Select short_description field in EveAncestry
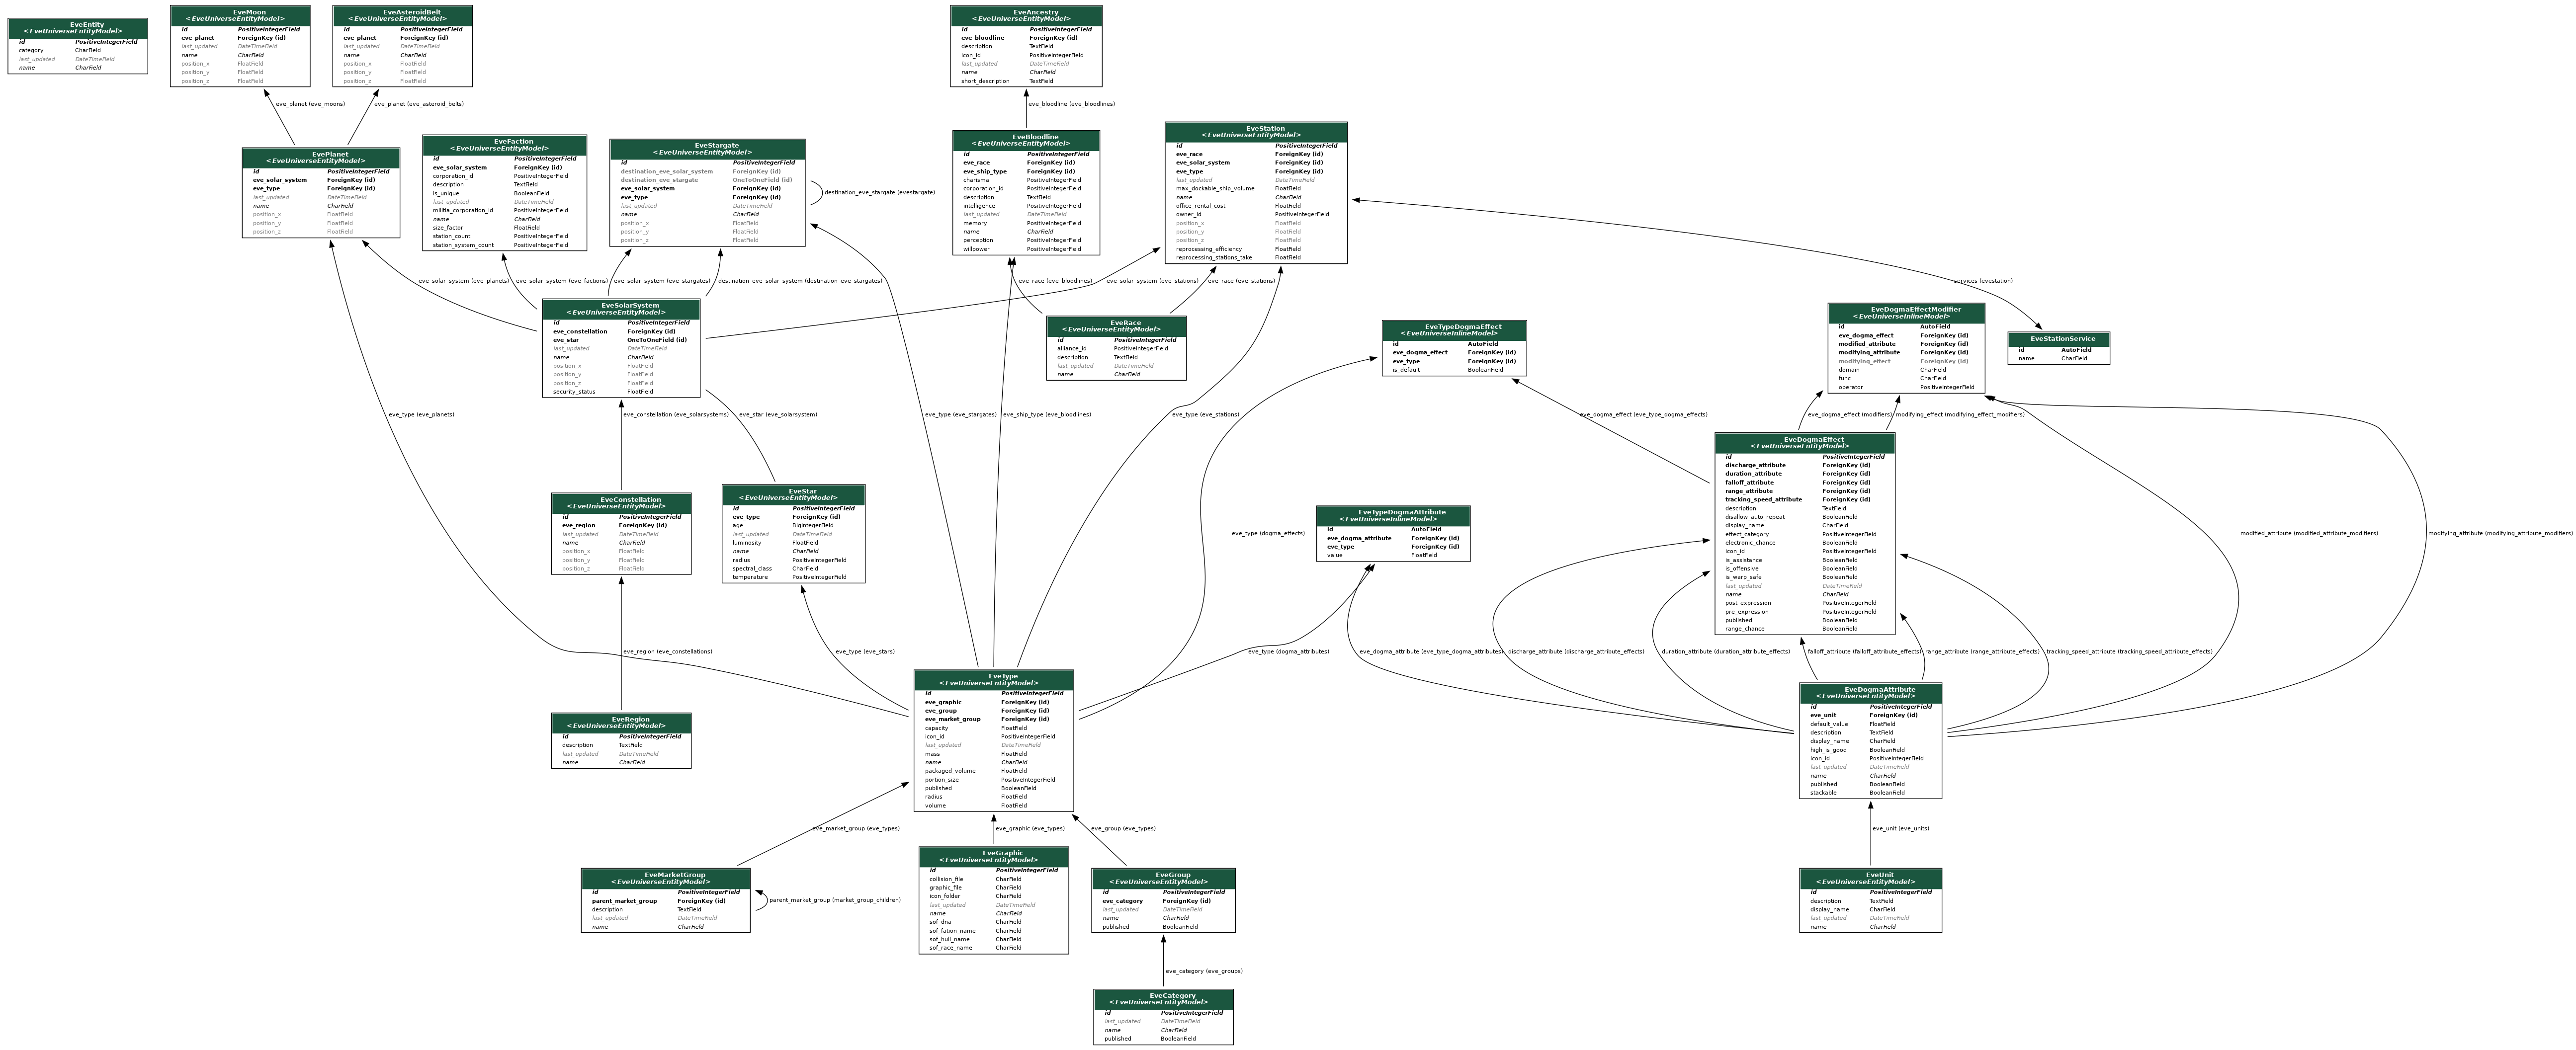 point(1026,81)
